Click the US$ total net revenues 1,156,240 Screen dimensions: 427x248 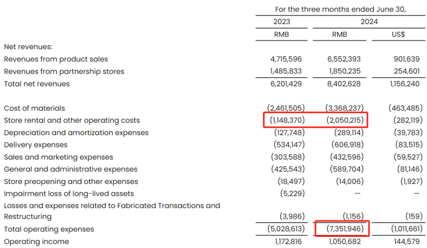[x=405, y=84]
